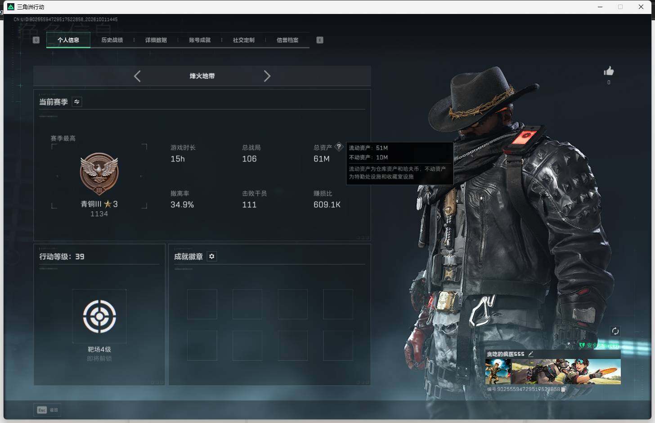Click the rotate character icon
This screenshot has width=655, height=423.
(x=615, y=331)
